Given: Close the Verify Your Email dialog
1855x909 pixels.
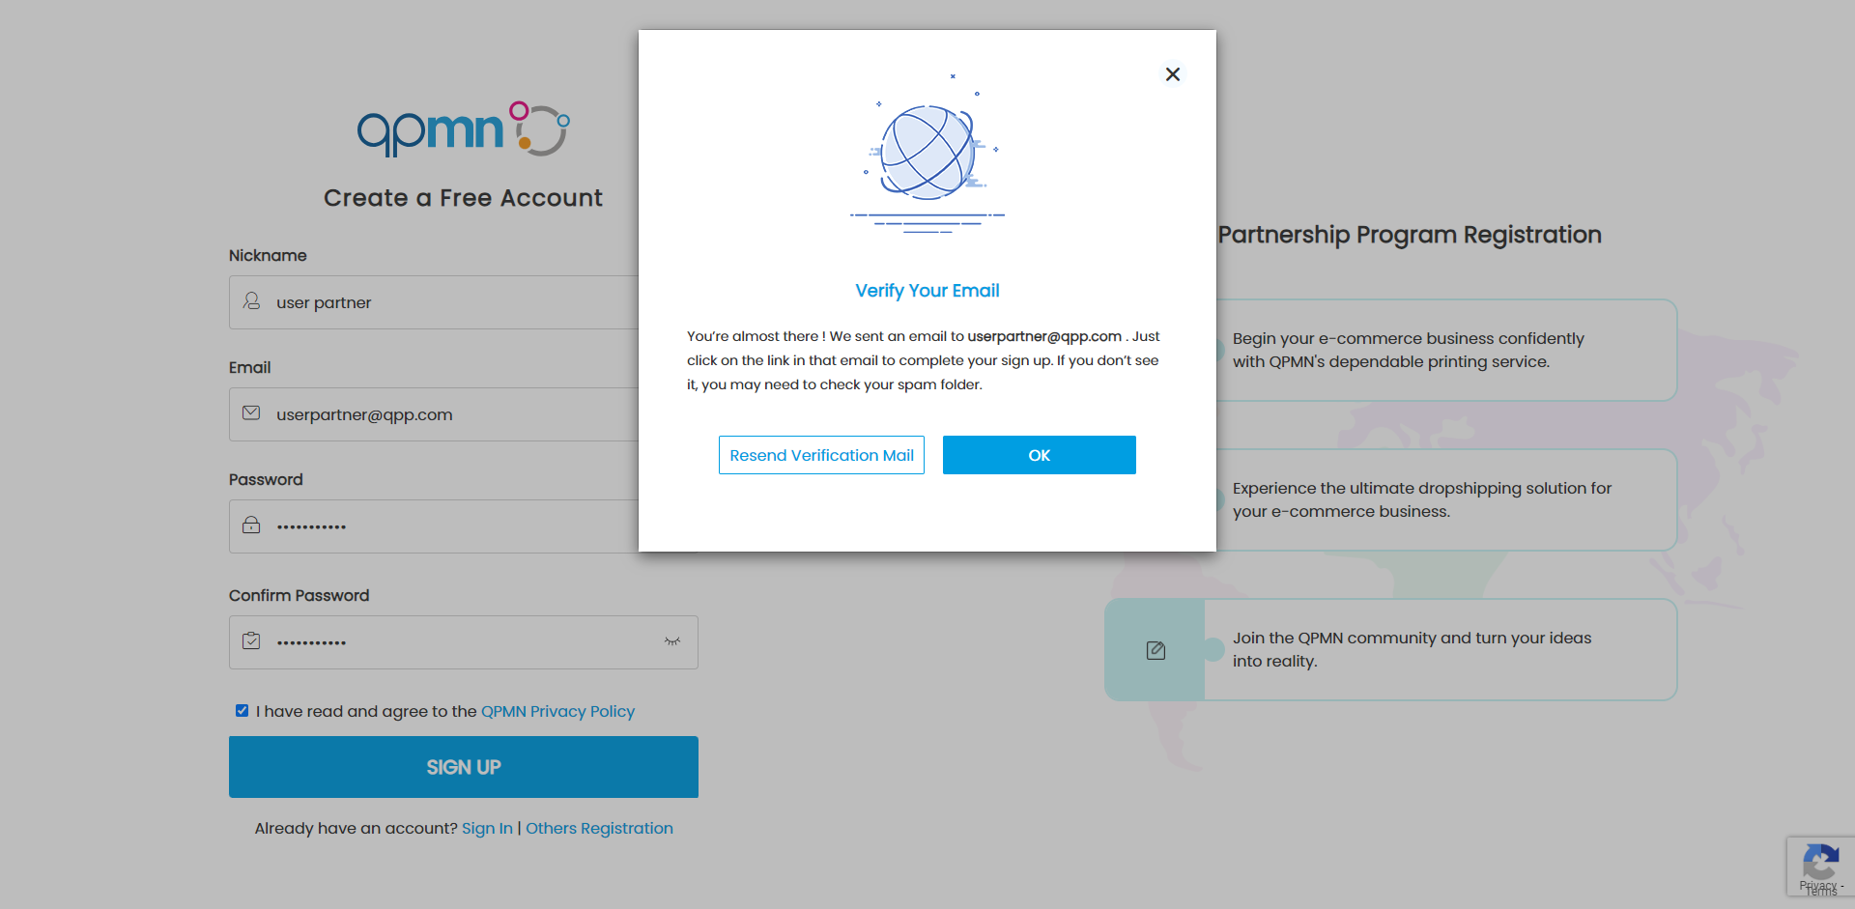Looking at the screenshot, I should coord(1172,74).
